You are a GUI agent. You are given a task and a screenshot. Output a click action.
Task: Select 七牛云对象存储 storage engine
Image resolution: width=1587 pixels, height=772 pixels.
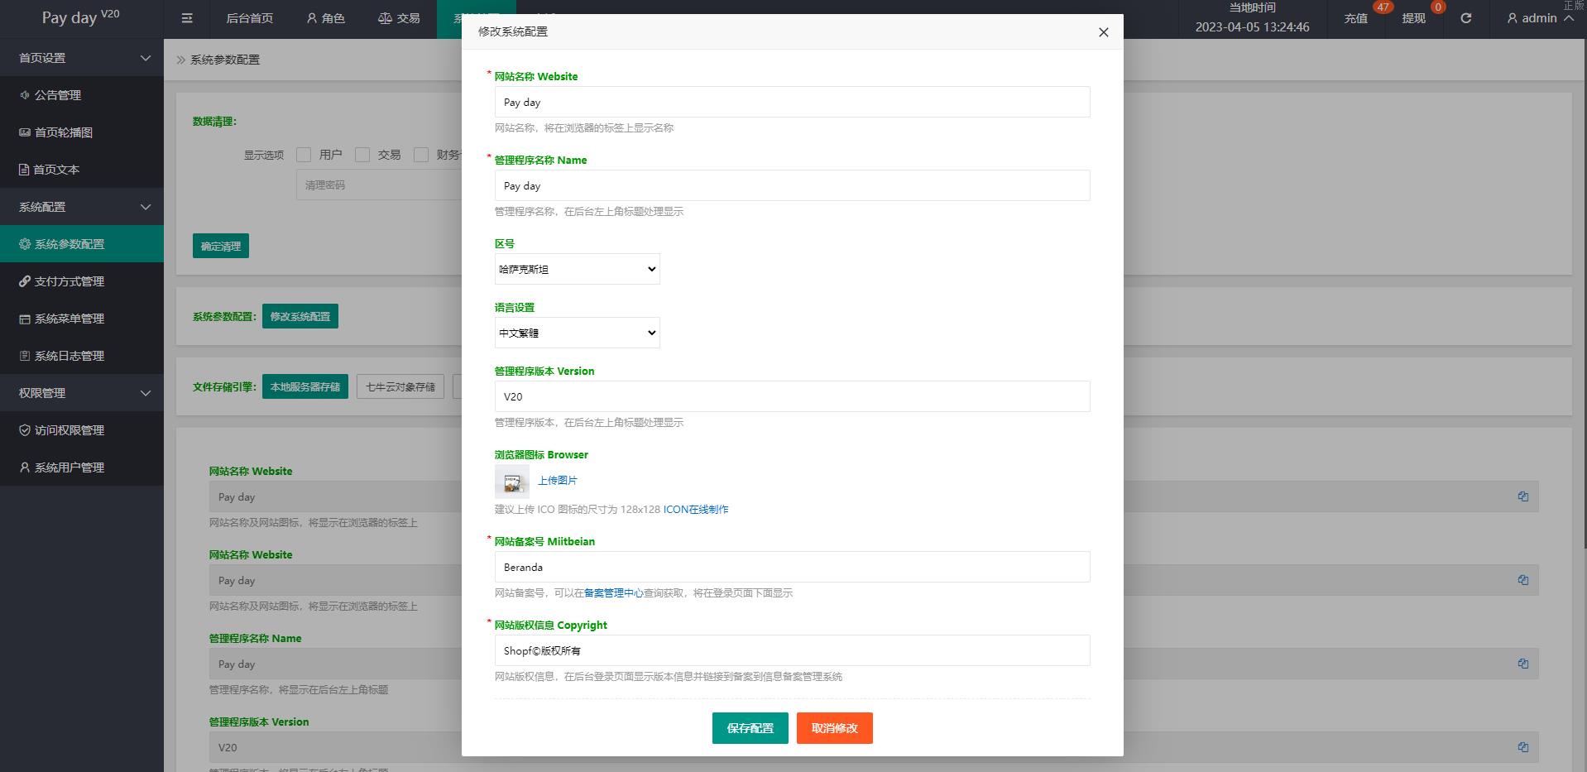point(400,386)
